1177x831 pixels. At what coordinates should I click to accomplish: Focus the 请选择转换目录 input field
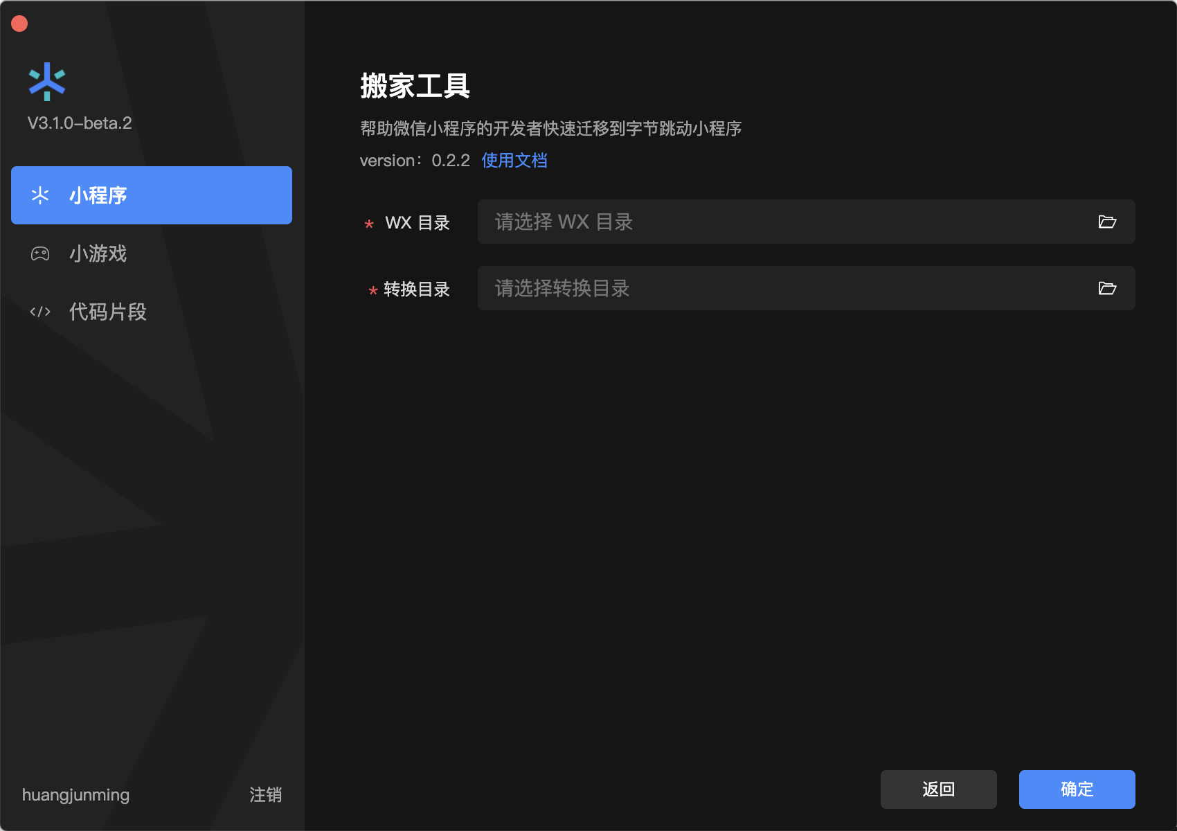pos(807,288)
